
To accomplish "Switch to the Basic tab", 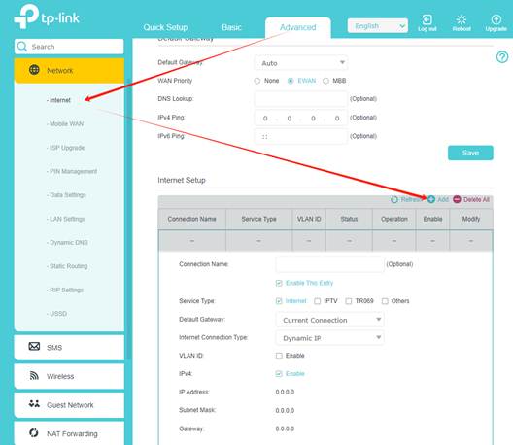I will (x=231, y=27).
